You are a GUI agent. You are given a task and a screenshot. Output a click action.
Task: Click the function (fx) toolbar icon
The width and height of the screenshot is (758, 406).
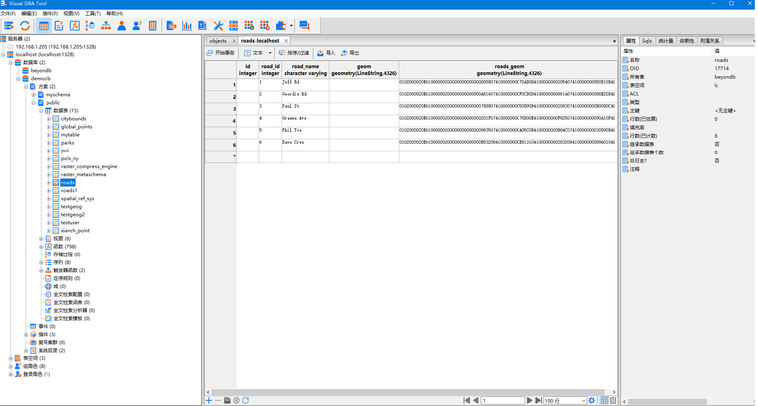click(x=75, y=26)
